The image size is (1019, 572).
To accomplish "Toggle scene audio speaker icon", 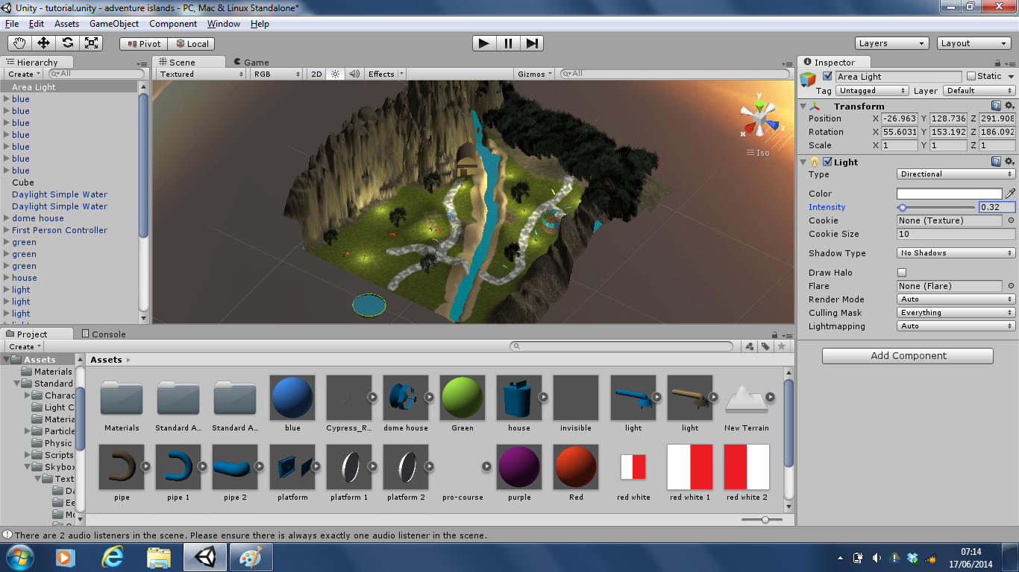I will click(354, 74).
